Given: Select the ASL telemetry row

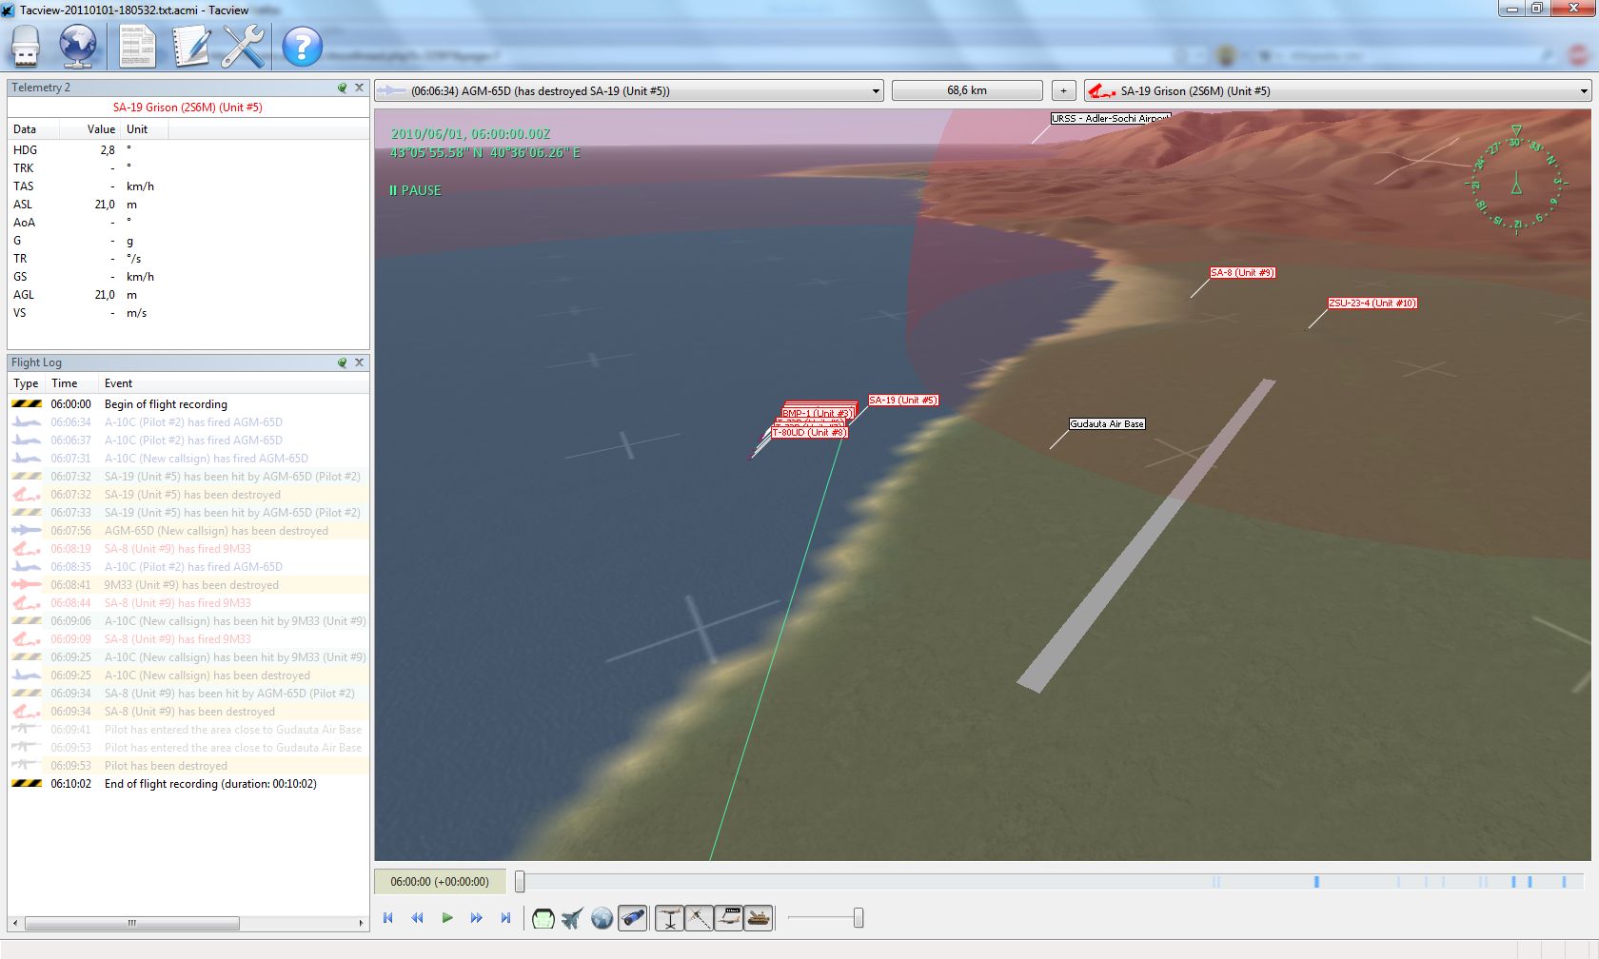Looking at the screenshot, I should pos(188,205).
